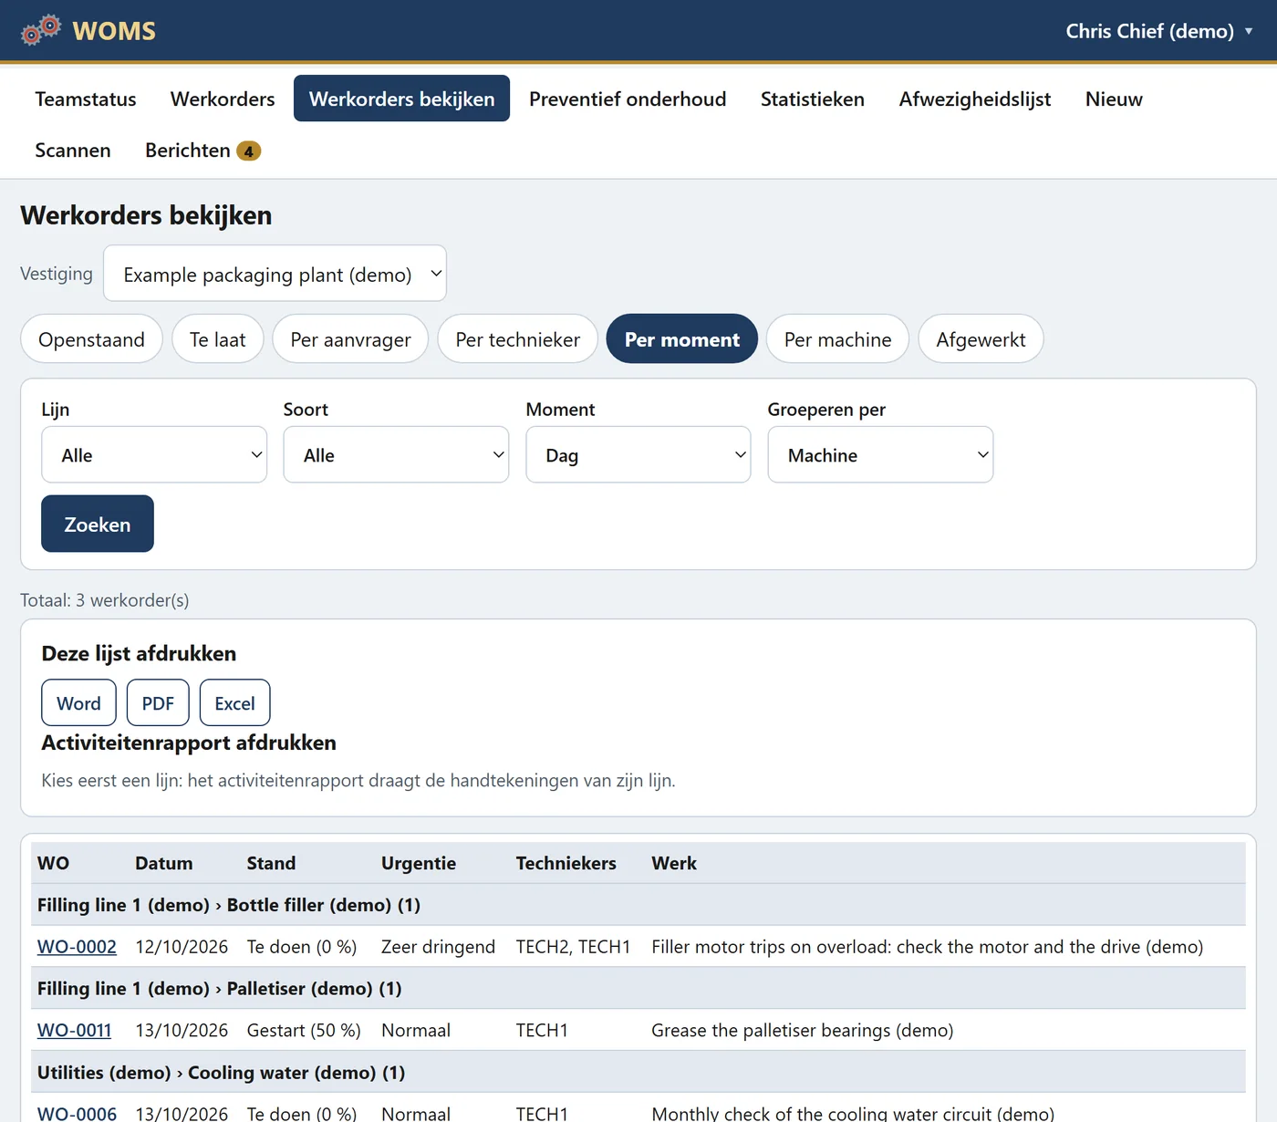
Task: Click the Cooling water (demo) group row
Action: (x=638, y=1073)
